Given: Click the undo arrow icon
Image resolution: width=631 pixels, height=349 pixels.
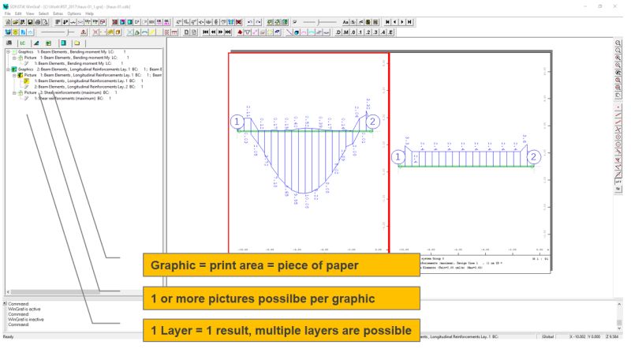Looking at the screenshot, I should pos(250,22).
